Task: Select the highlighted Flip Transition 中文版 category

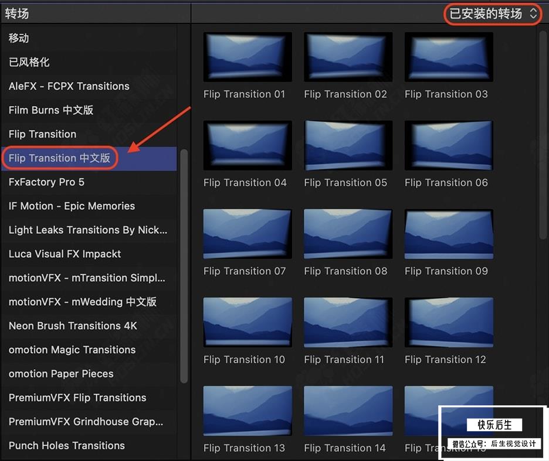Action: (89, 158)
